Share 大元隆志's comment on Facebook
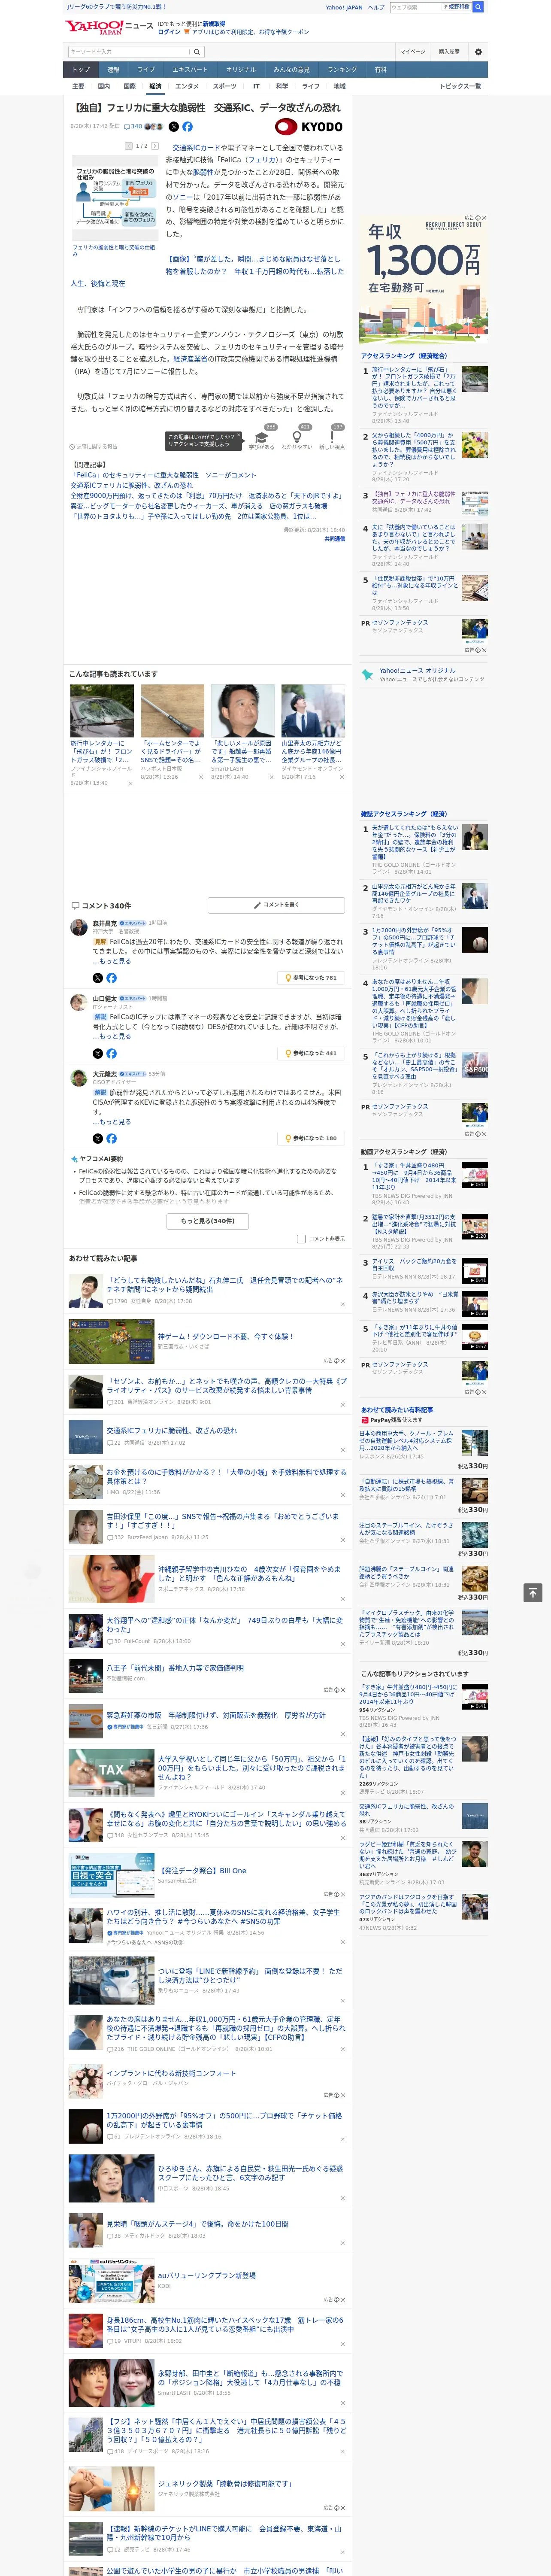The width and height of the screenshot is (551, 2576). [x=111, y=1138]
